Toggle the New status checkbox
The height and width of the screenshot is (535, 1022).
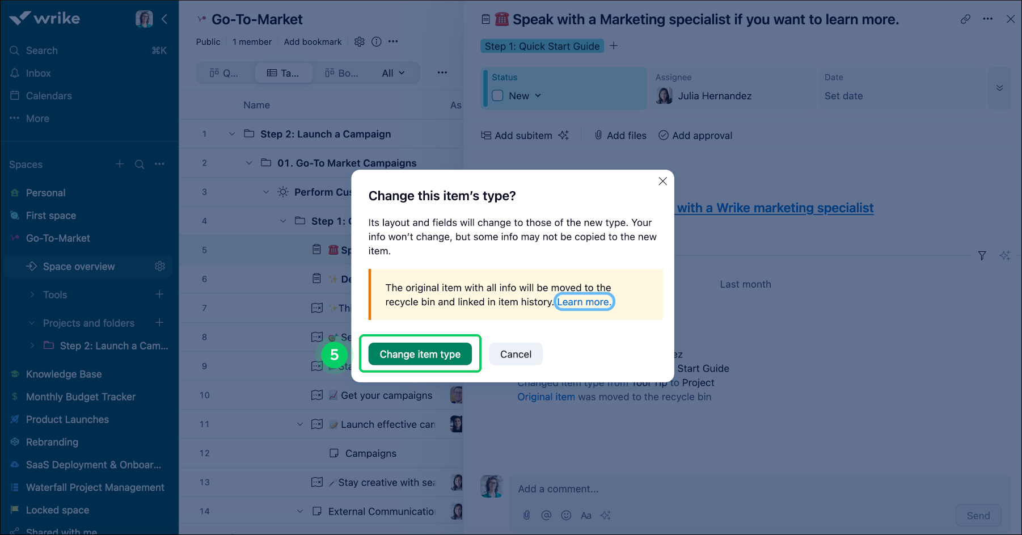pos(497,96)
